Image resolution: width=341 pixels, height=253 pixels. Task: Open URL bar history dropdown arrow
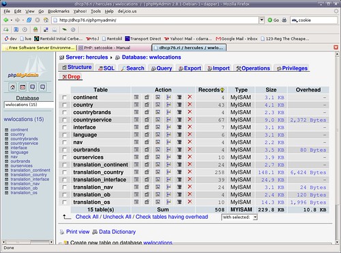(262, 20)
